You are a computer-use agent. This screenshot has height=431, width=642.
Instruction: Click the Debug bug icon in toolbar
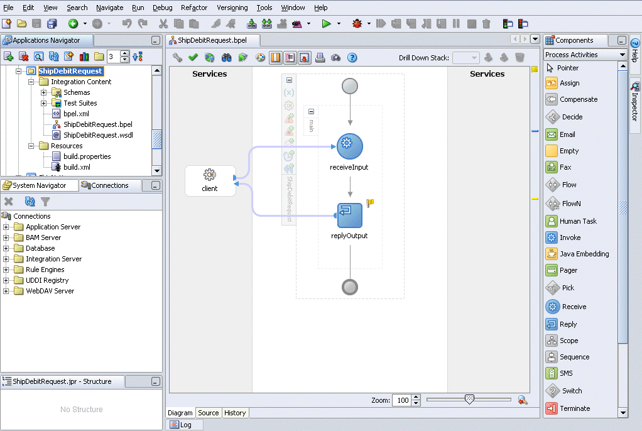click(357, 24)
